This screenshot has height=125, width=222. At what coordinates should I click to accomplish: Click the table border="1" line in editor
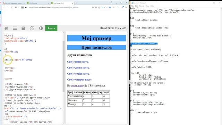(16, 117)
